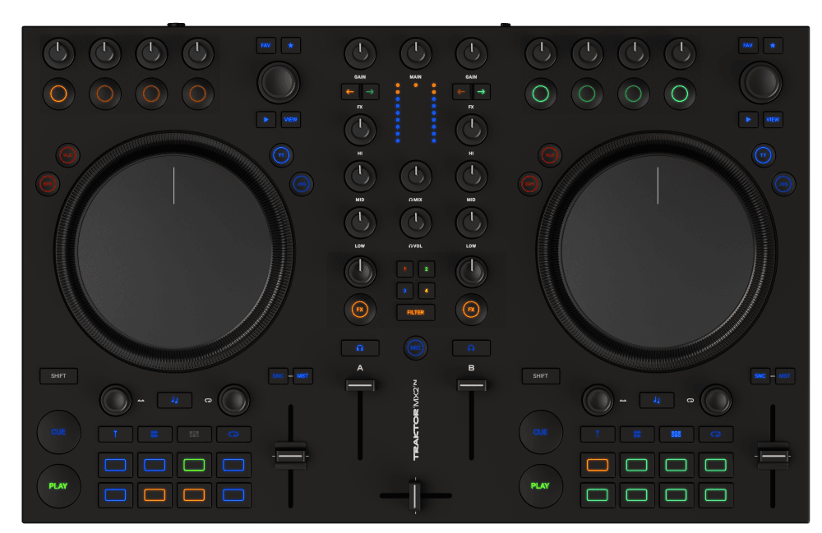Image resolution: width=822 pixels, height=533 pixels.
Task: Toggle SNC sync on deck A
Action: point(278,376)
